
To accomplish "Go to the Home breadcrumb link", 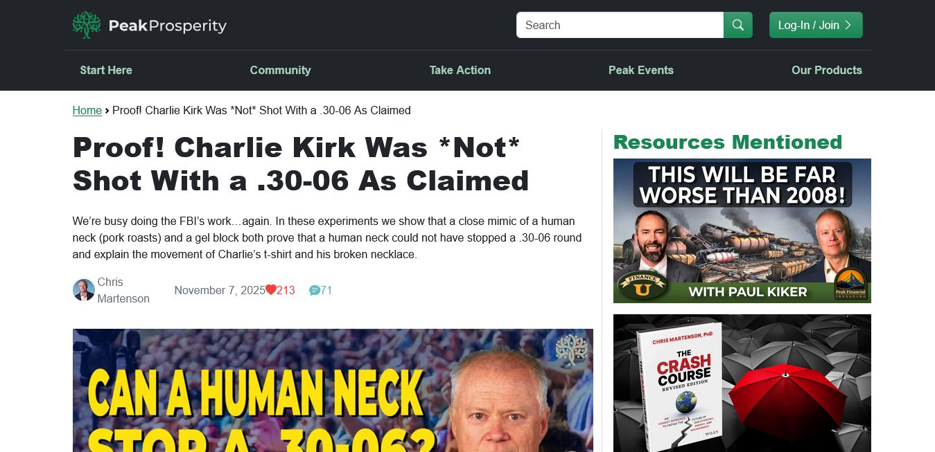I will [x=87, y=110].
